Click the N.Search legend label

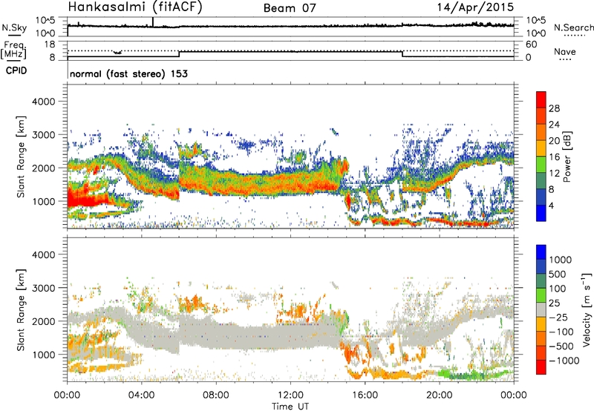click(573, 27)
